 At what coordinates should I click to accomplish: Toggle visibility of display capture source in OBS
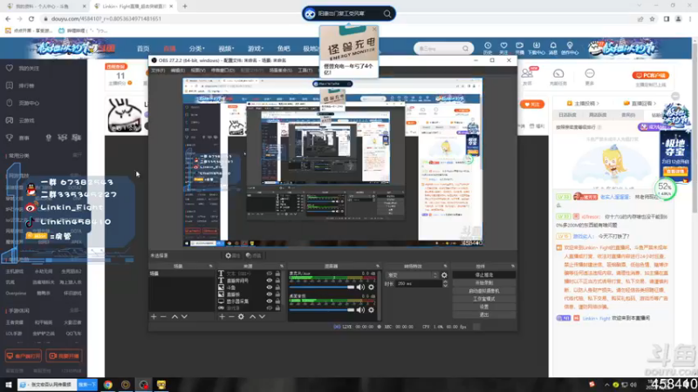click(x=269, y=301)
